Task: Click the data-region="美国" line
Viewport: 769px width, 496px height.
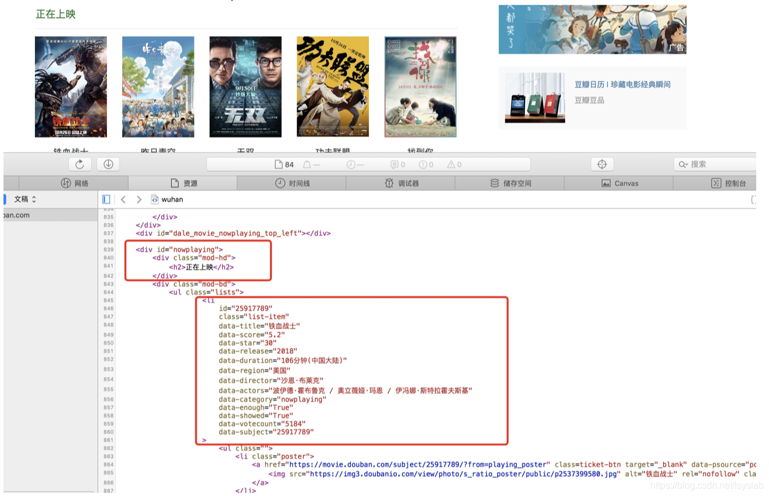Action: 254,370
